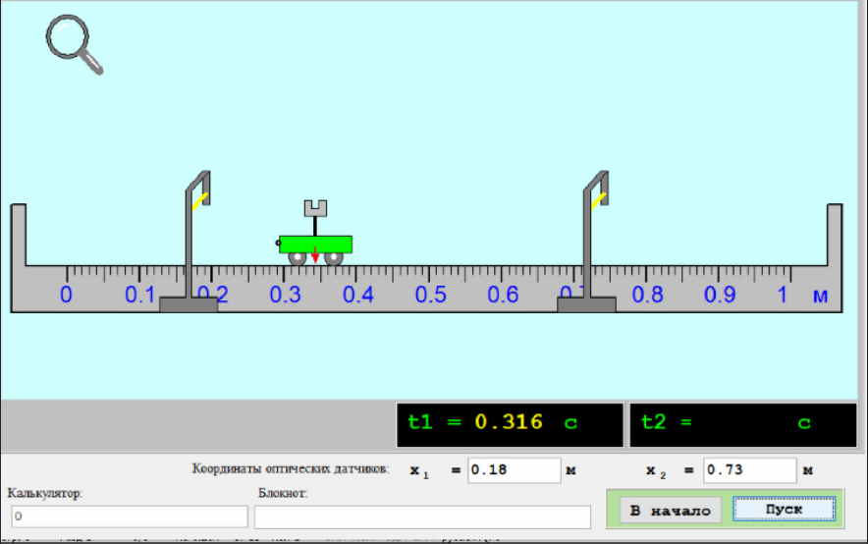Click into the Блокнот notes field
The width and height of the screenshot is (868, 544).
422,517
